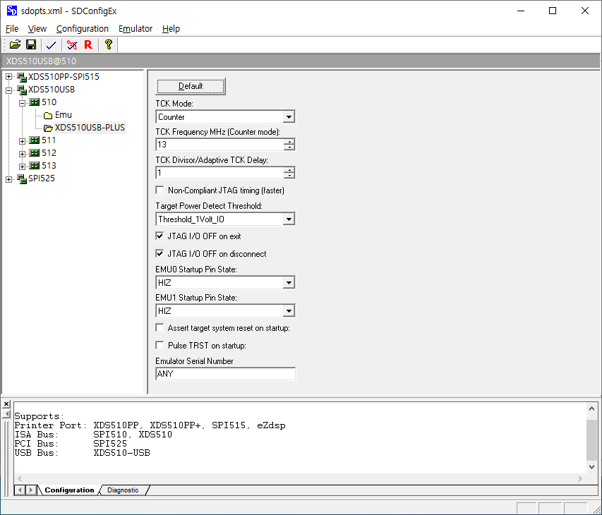Click the TCK Divisor input field

[x=219, y=173]
